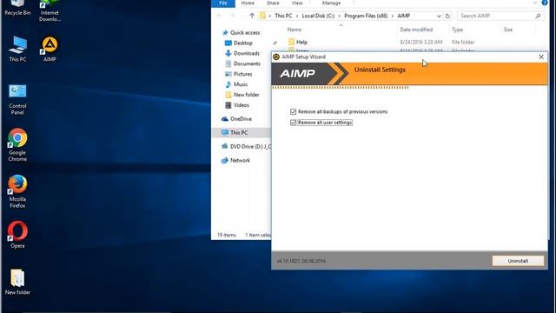Click the search magnifier in Explorer
Image resolution: width=556 pixels, height=313 pixels.
538,16
